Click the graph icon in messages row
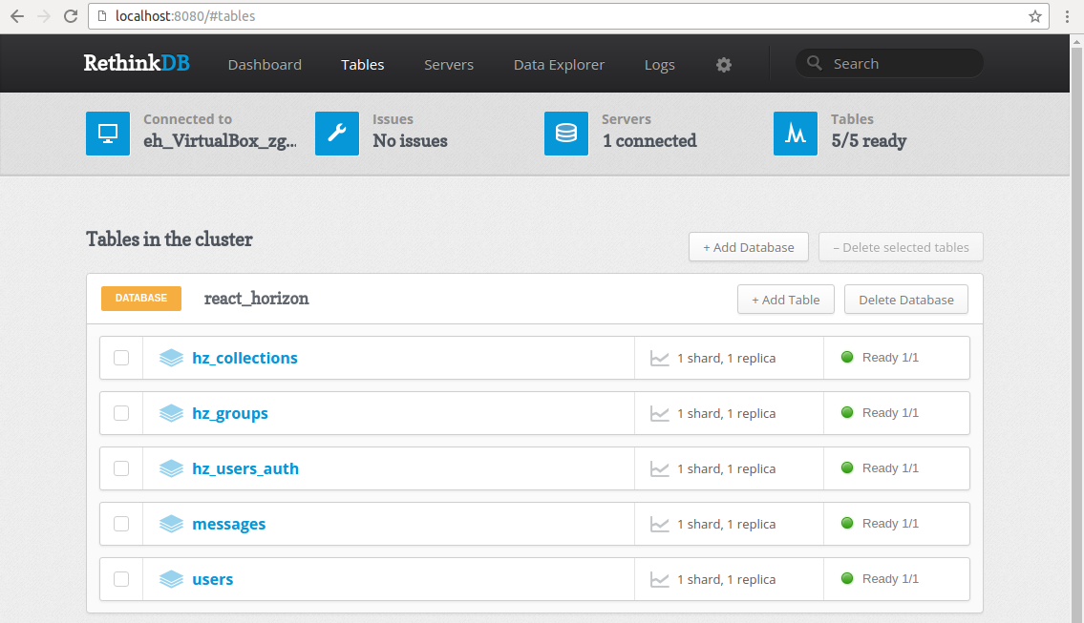Screen dimensions: 1084x623 (660, 524)
